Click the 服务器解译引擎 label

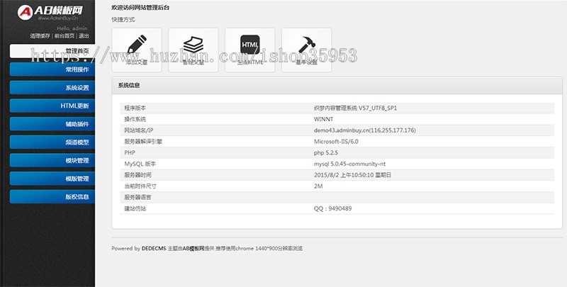point(143,141)
